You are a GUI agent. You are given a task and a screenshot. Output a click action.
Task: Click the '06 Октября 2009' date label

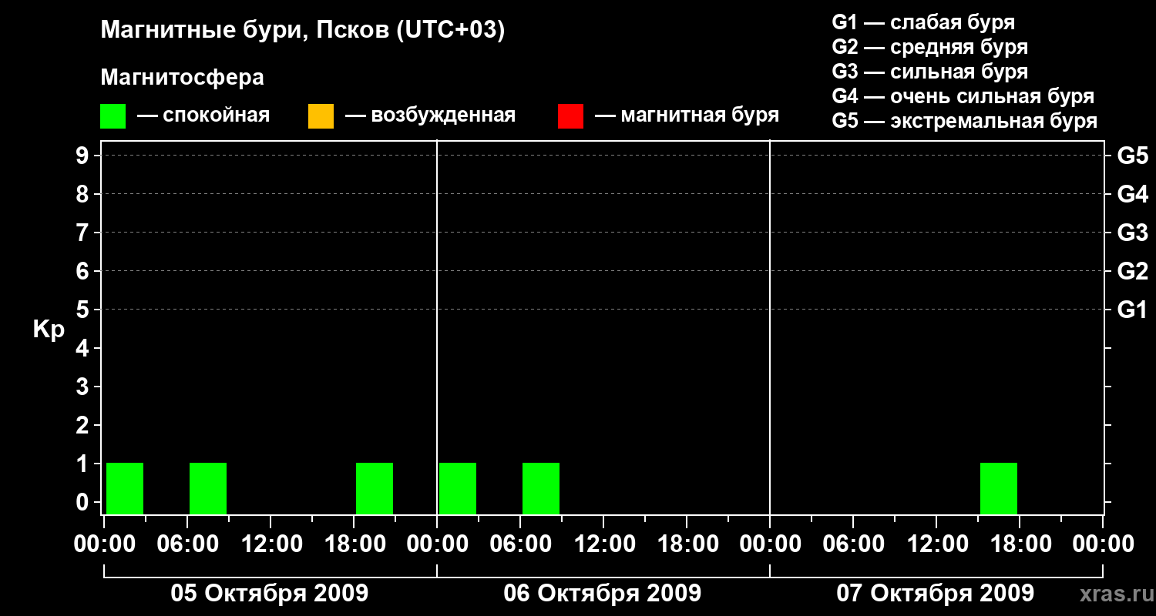[603, 594]
